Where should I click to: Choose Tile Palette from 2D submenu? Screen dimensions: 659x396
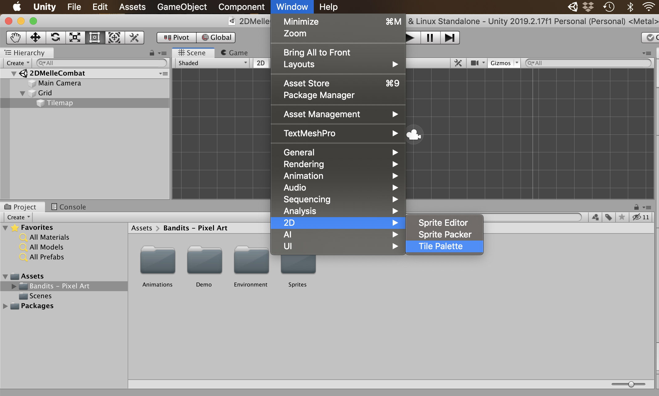pos(440,246)
